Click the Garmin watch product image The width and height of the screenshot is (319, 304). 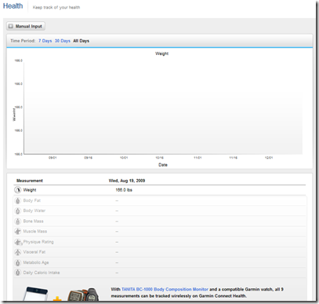pyautogui.click(x=83, y=295)
